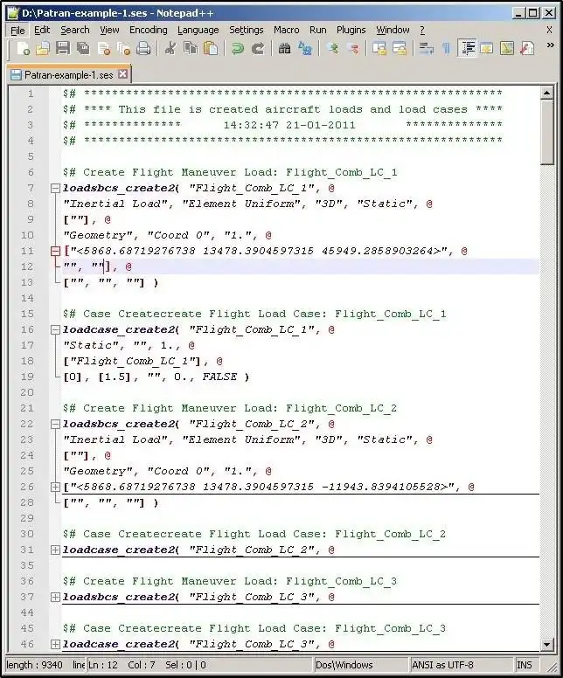
Task: Toggle the Indent Guide icon
Action: coord(467,48)
